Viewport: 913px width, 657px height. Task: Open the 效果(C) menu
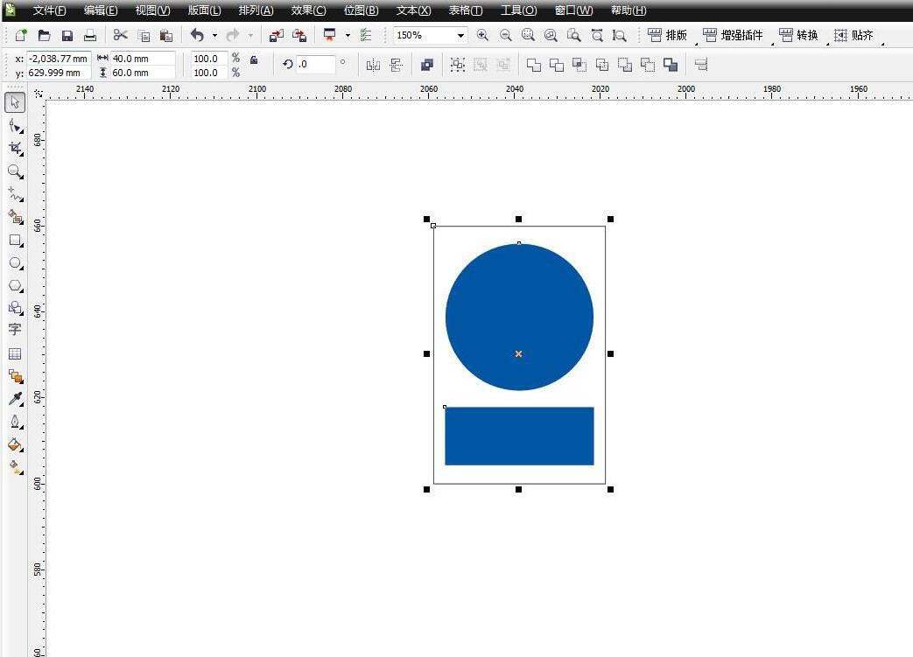point(308,10)
